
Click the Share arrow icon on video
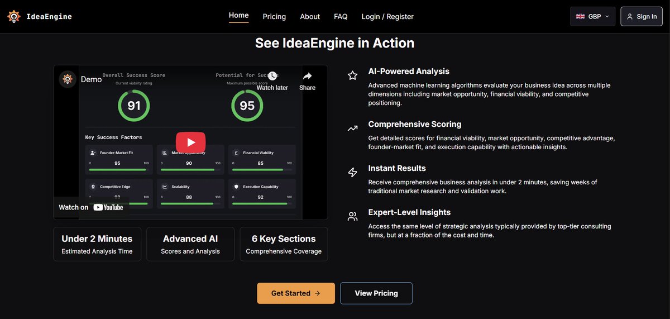[x=307, y=76]
